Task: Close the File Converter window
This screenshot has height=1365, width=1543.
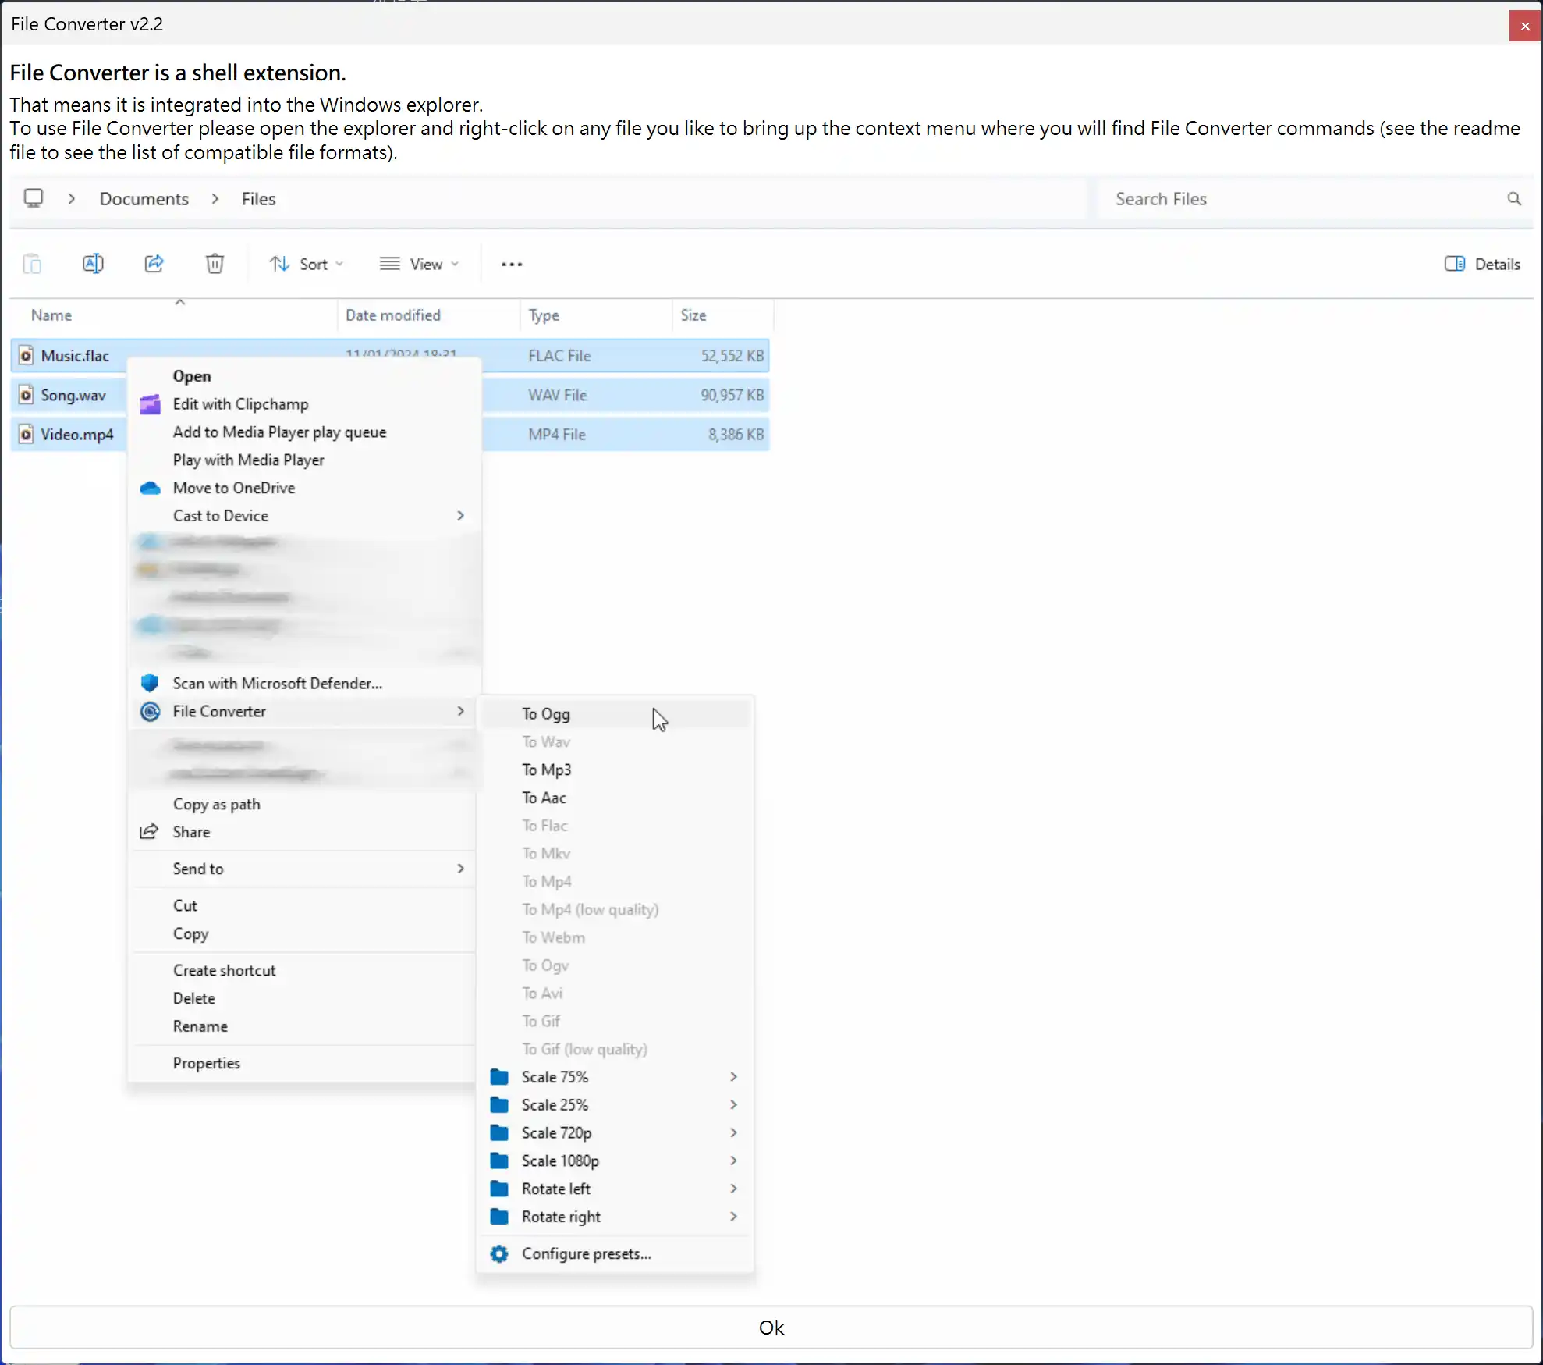Action: (1524, 26)
